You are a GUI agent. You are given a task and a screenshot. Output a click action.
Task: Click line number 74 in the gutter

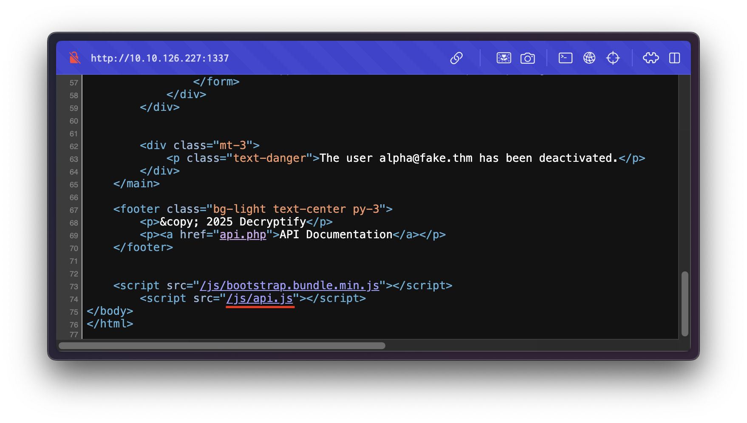pos(74,299)
